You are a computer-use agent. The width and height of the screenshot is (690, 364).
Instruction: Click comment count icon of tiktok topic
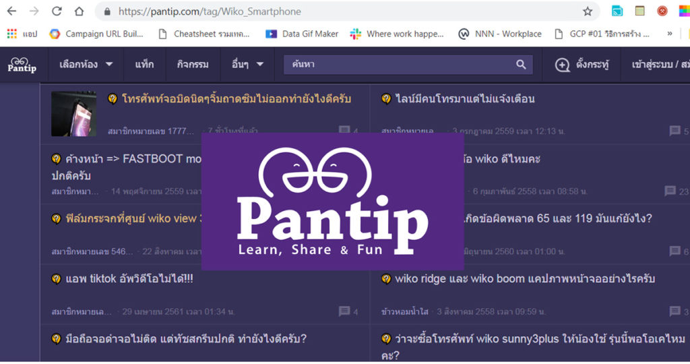pyautogui.click(x=344, y=311)
